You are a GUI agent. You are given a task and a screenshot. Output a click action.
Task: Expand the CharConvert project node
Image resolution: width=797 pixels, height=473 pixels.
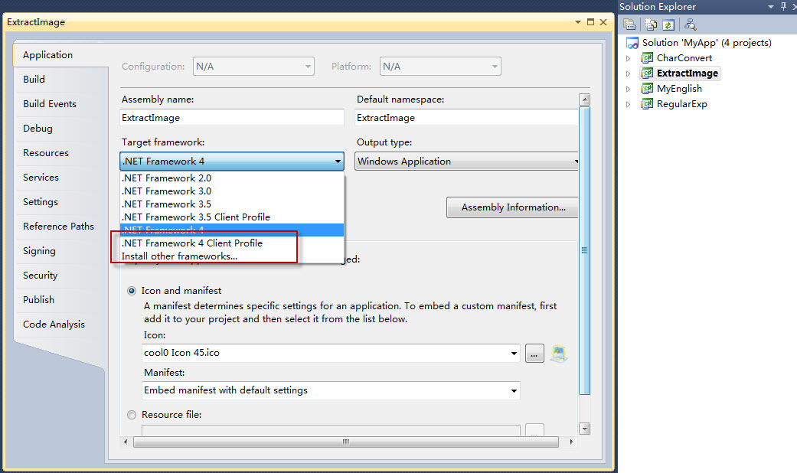pos(629,58)
